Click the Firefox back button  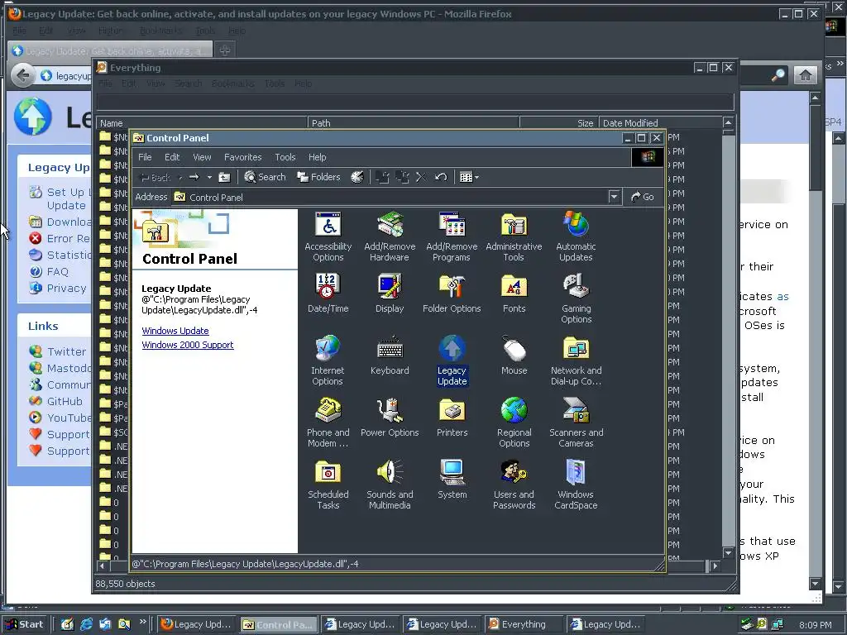tap(22, 75)
